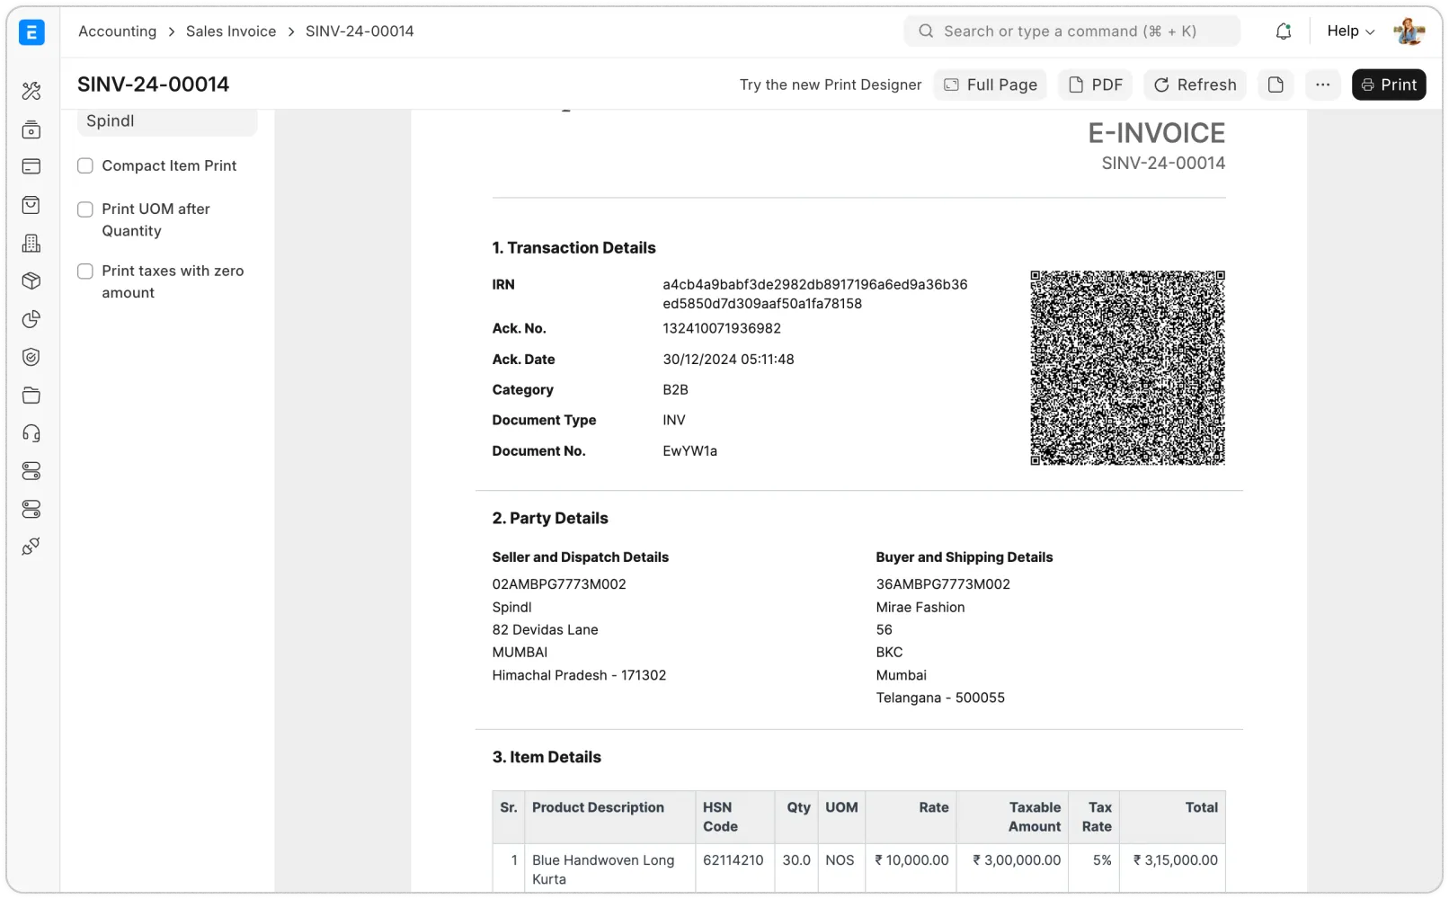Check Print UOM after Quantity

(x=84, y=209)
